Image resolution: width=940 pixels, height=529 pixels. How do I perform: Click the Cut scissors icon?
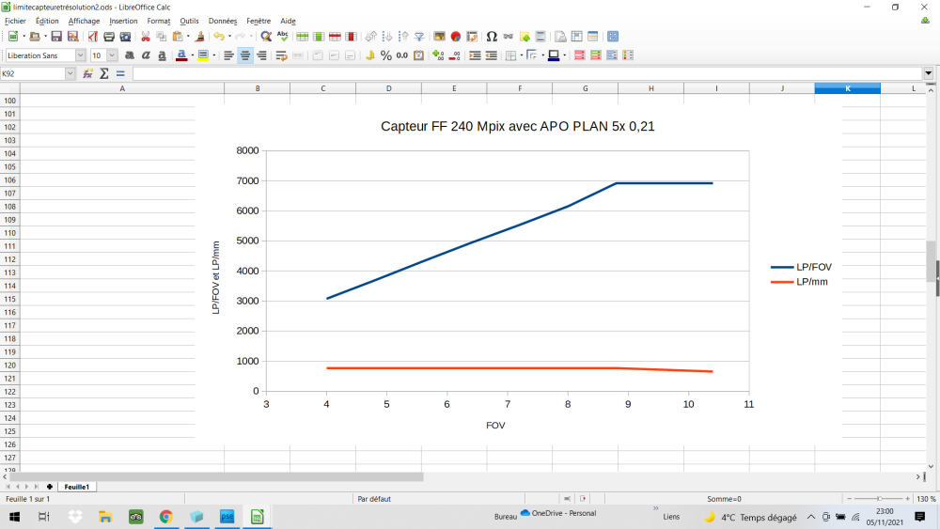146,37
